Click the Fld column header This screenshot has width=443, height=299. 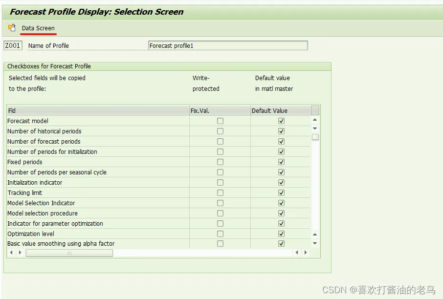98,110
